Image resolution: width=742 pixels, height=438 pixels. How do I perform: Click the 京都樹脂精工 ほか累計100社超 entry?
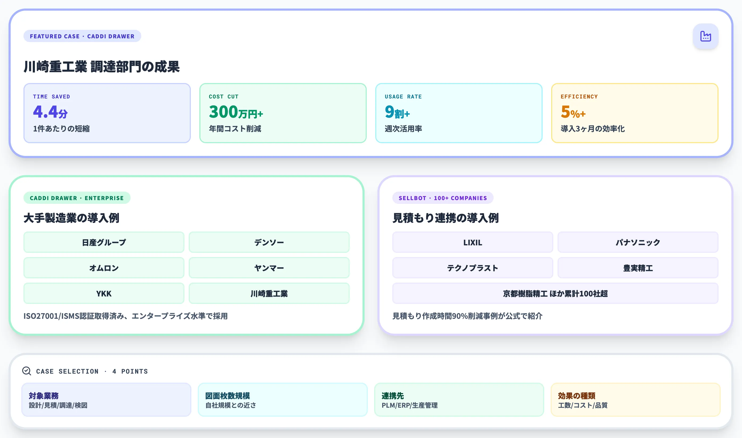click(556, 294)
